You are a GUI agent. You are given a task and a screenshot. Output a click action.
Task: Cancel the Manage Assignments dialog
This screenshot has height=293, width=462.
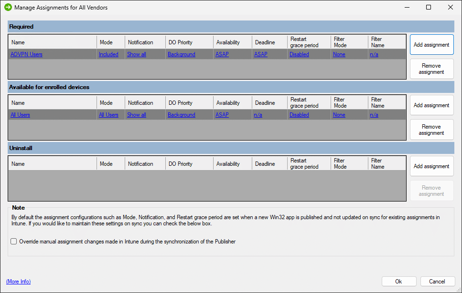437,282
